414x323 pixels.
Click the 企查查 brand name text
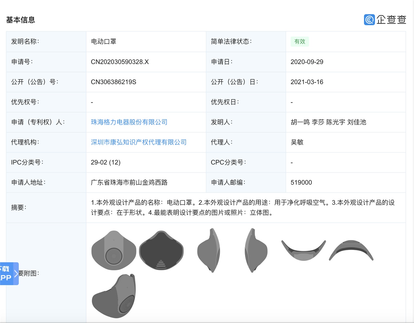pos(391,20)
